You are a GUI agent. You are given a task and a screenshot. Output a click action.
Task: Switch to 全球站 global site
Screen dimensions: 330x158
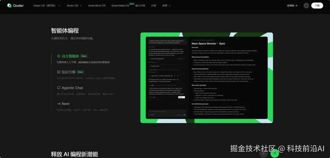(292, 6)
